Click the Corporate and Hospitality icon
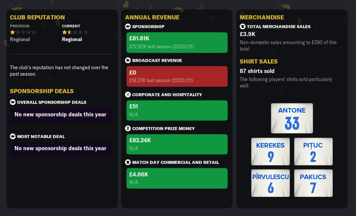 click(128, 95)
